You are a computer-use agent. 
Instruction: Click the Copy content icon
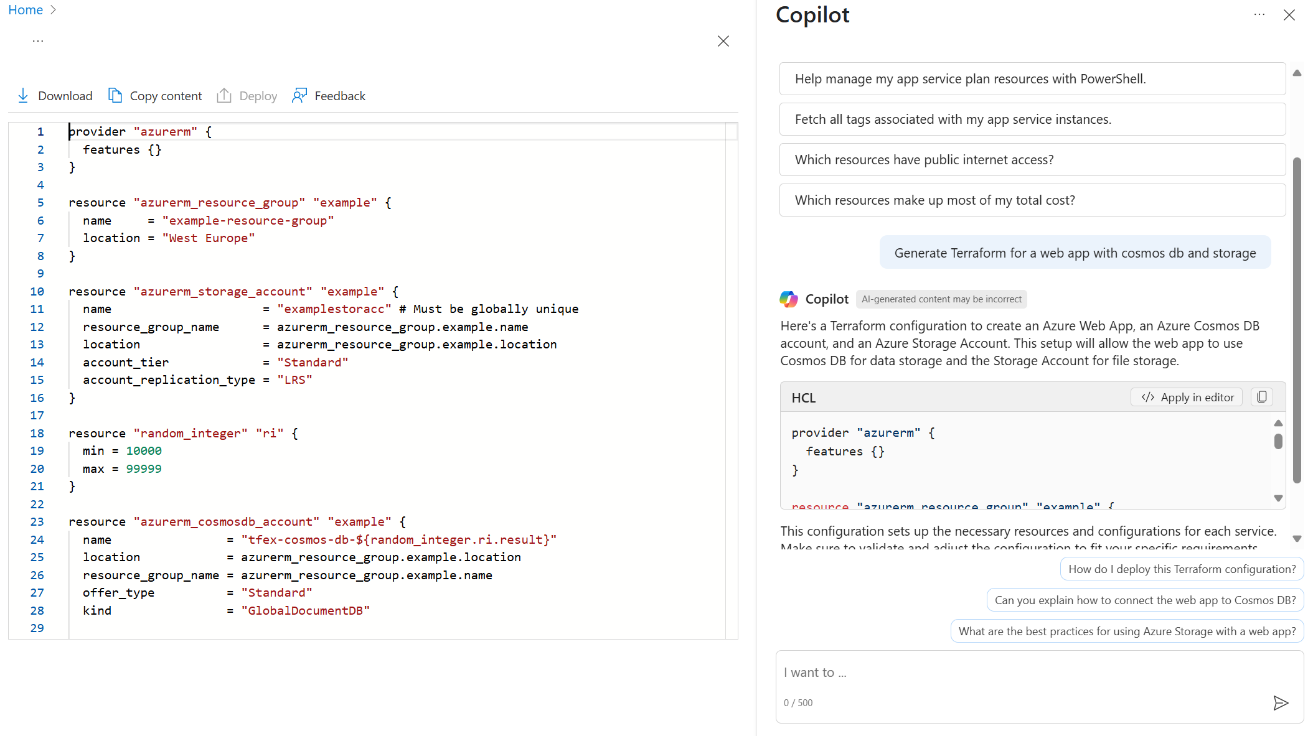tap(115, 95)
